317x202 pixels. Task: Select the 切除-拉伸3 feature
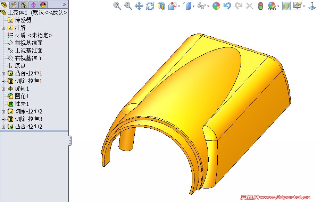28,119
